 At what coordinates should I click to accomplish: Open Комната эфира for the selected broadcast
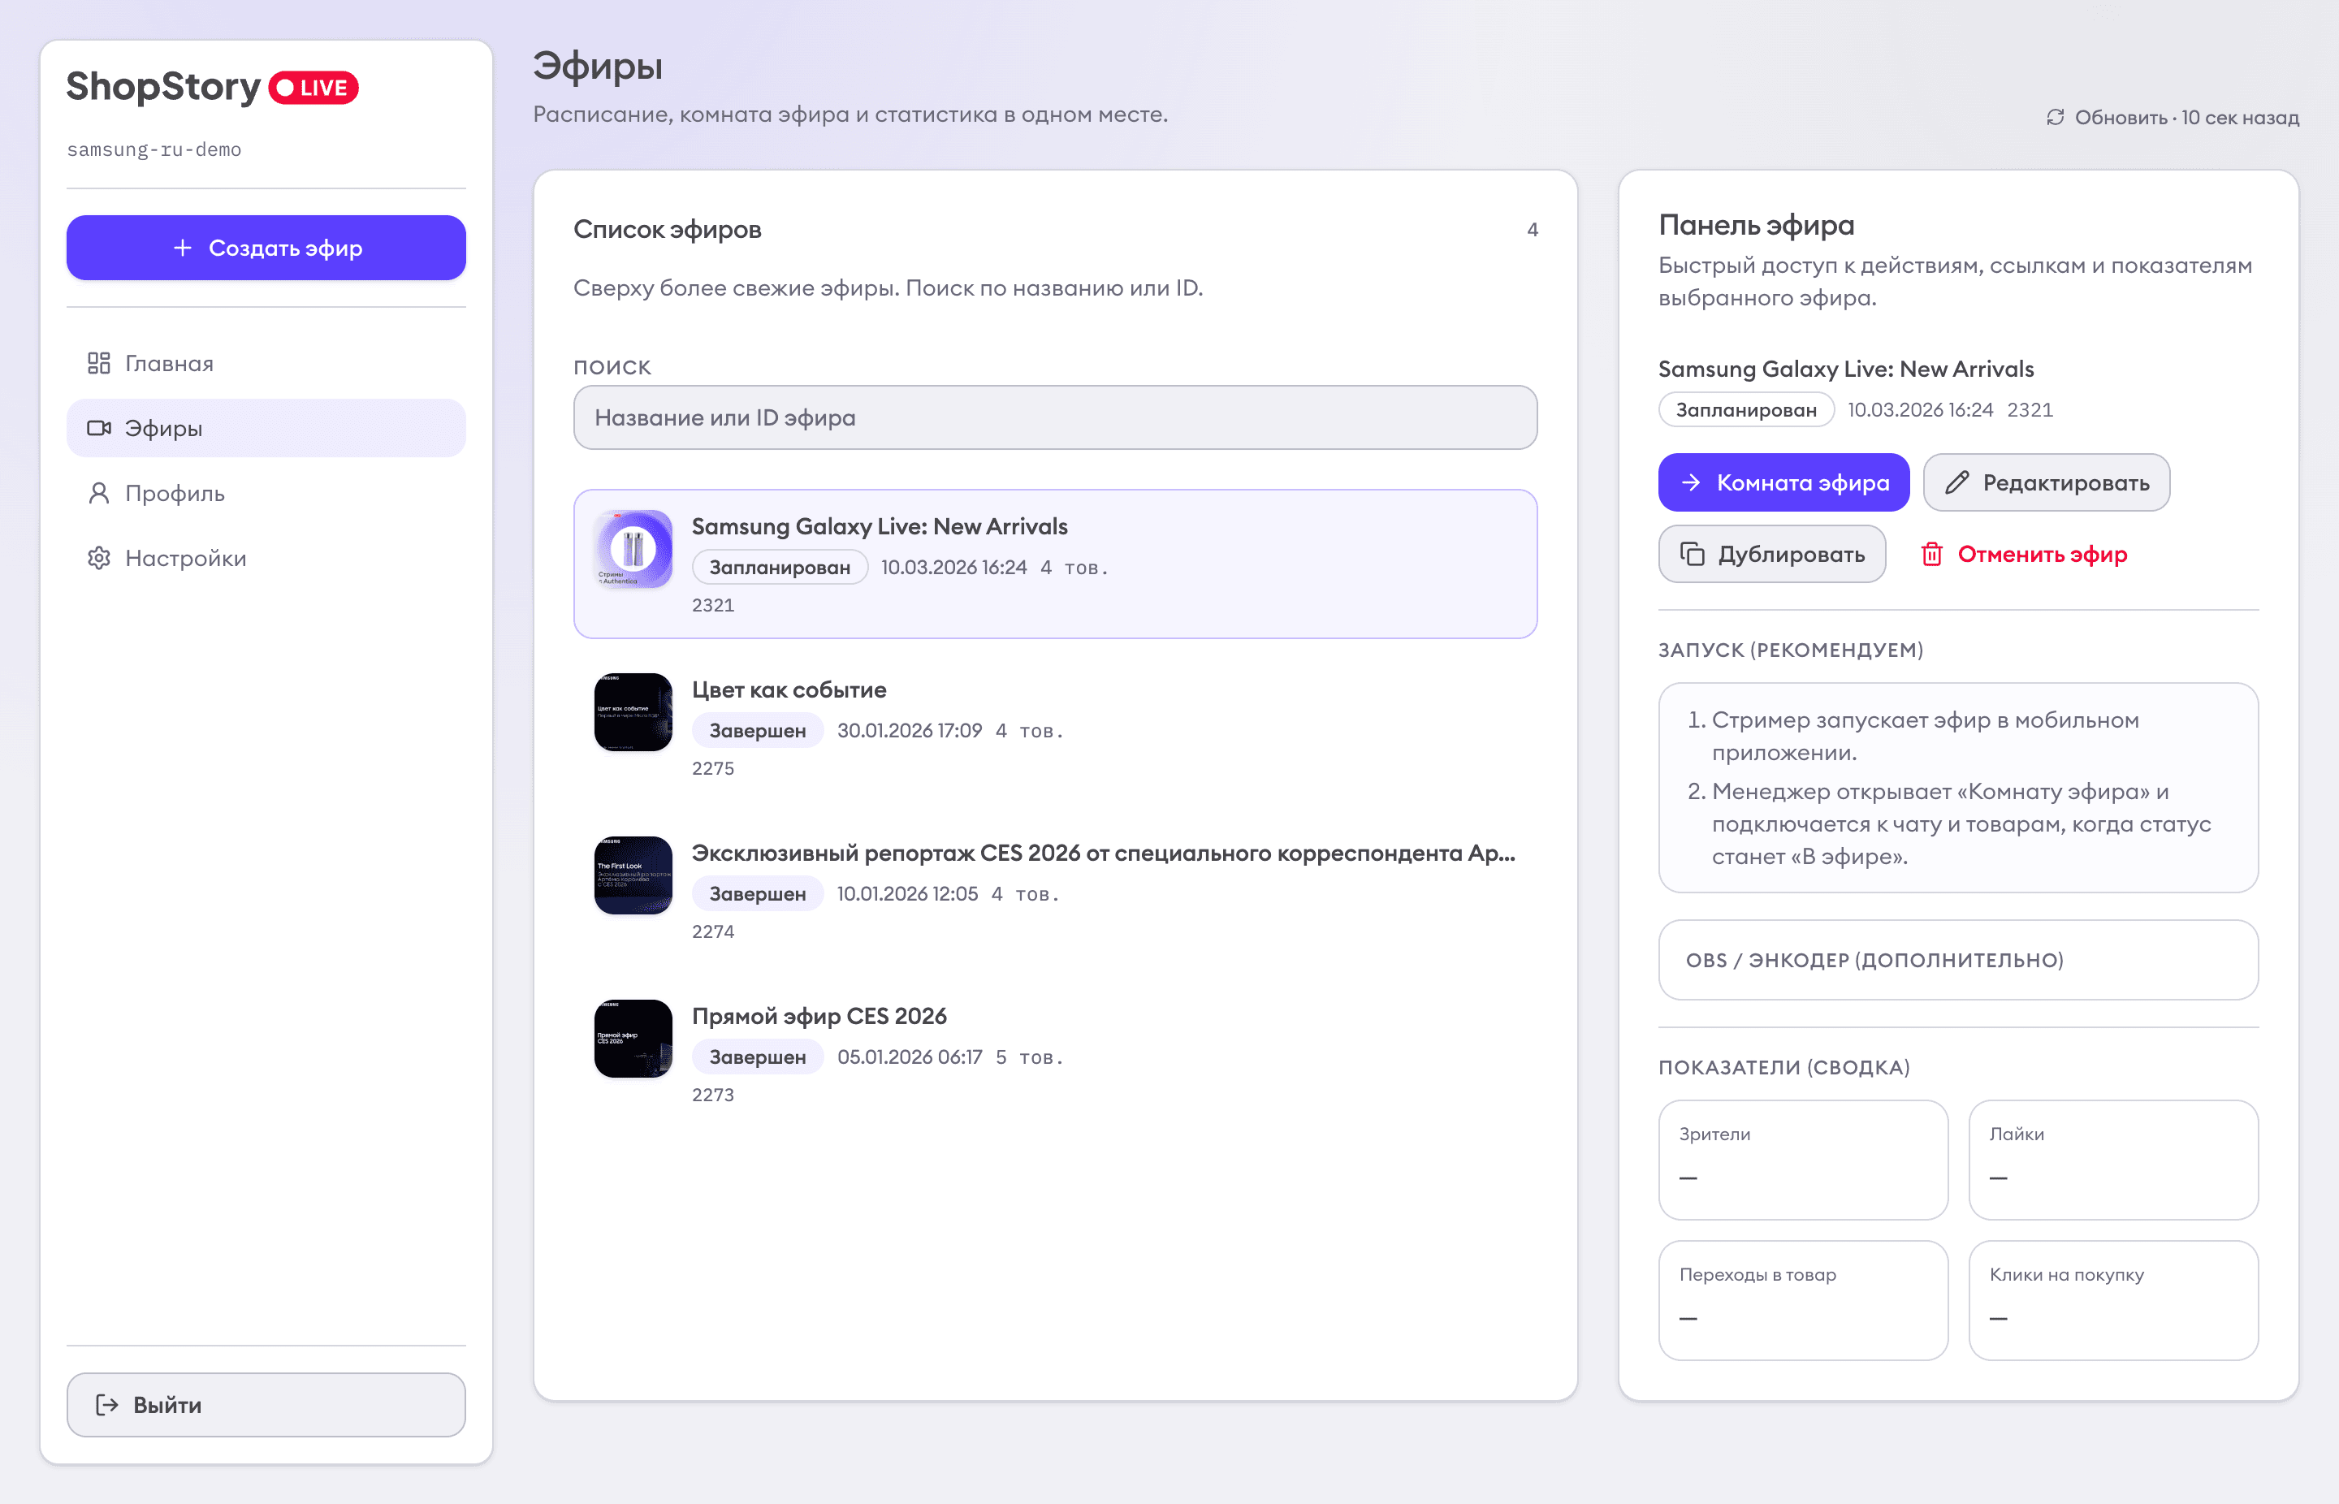[1783, 482]
